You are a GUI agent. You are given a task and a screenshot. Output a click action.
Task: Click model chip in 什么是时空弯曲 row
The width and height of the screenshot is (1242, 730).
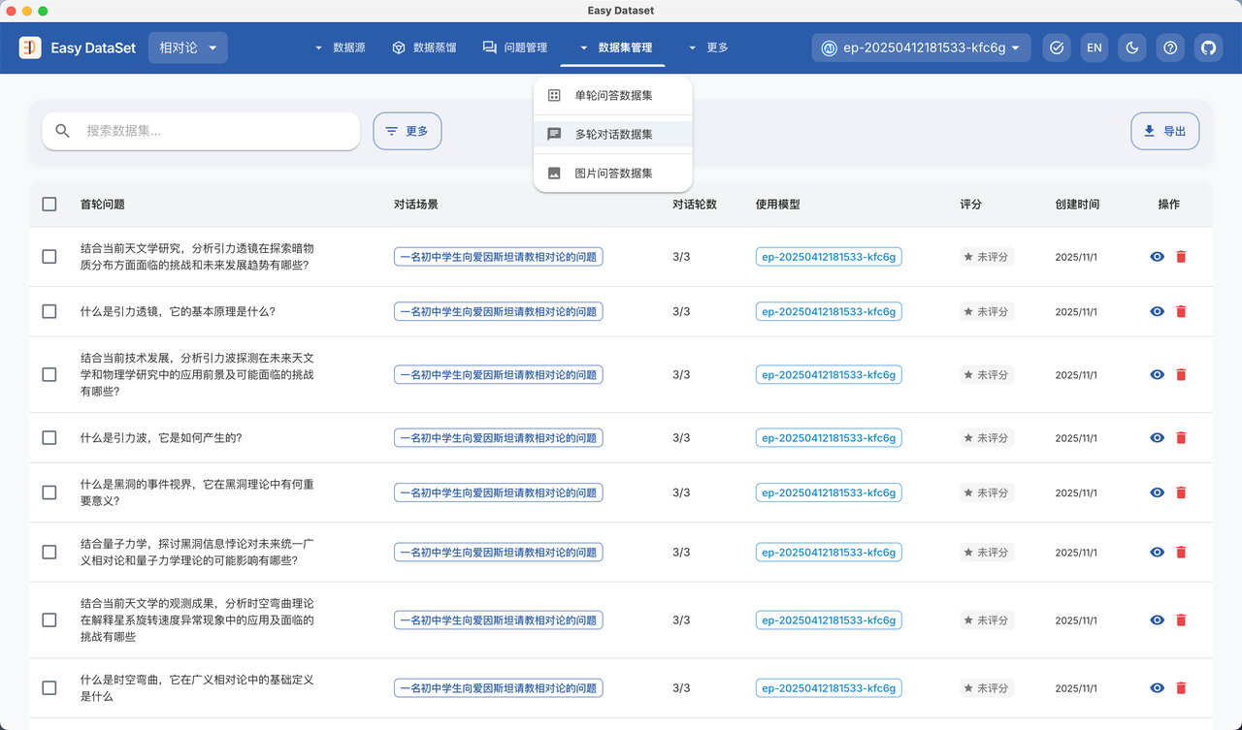(x=829, y=687)
